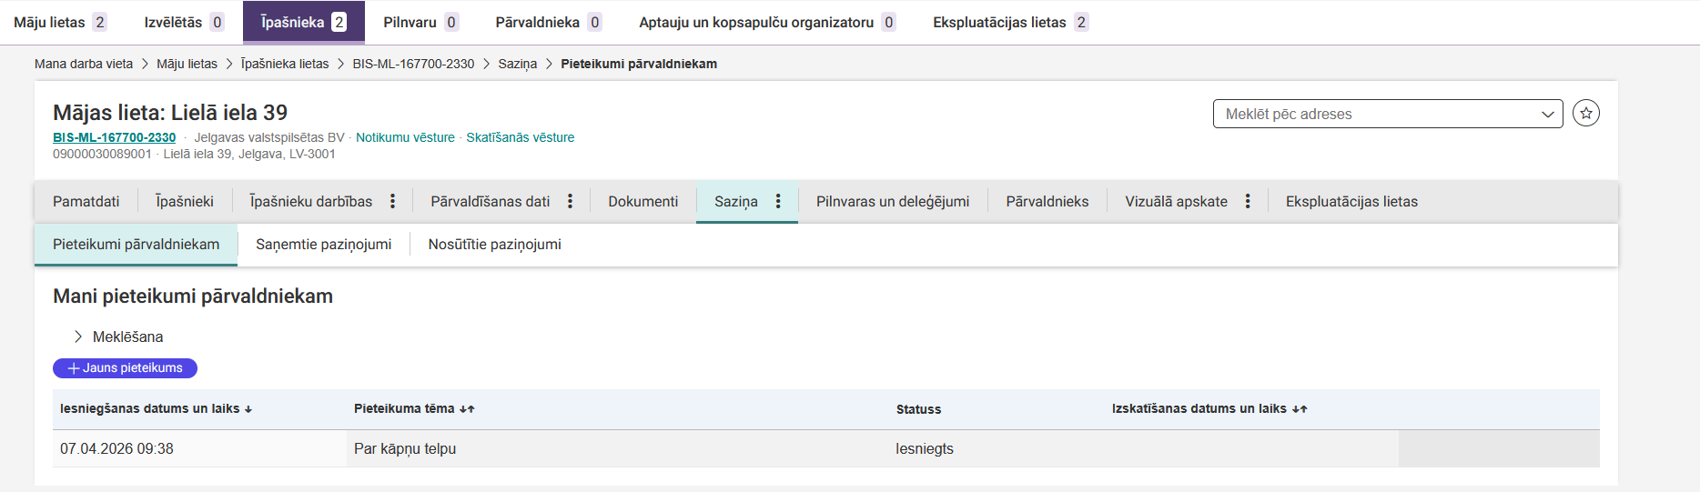Open the row dated 07.04.2026 09:38
Image resolution: width=1700 pixels, height=492 pixels.
click(825, 449)
